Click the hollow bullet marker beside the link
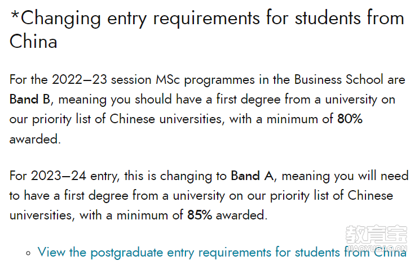This screenshot has width=419, height=265. coord(28,253)
